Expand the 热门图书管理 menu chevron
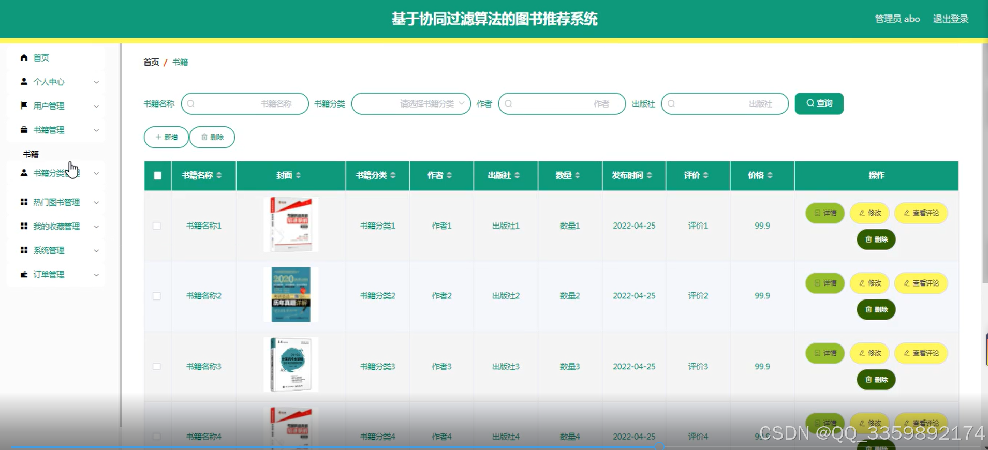Screen dimensions: 988x450 pyautogui.click(x=96, y=202)
